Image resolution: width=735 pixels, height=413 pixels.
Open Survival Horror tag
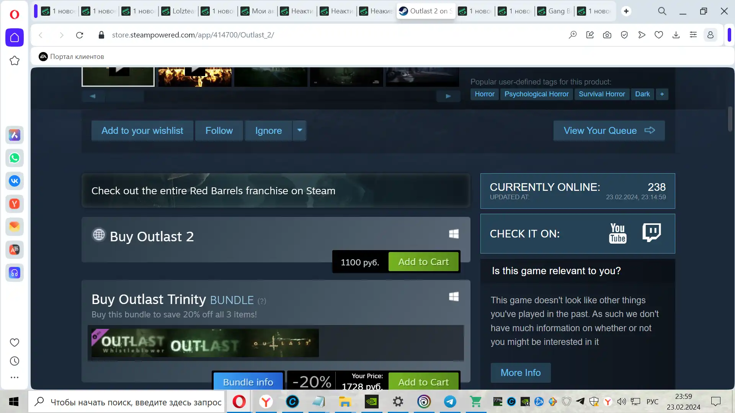tap(602, 94)
